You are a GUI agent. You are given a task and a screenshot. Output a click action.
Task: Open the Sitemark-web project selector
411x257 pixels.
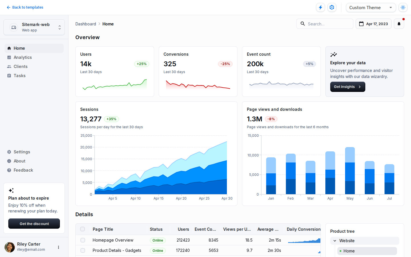coord(34,27)
